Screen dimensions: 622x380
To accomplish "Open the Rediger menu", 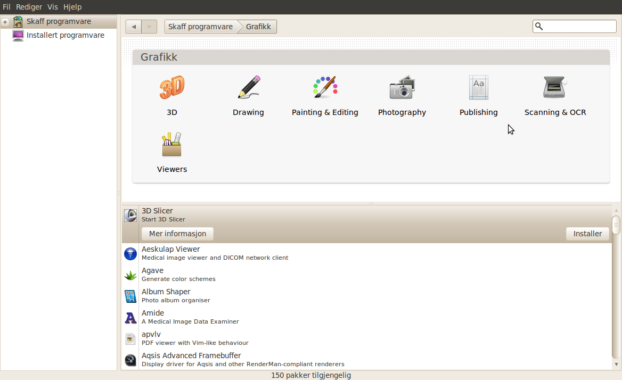I will pyautogui.click(x=29, y=7).
